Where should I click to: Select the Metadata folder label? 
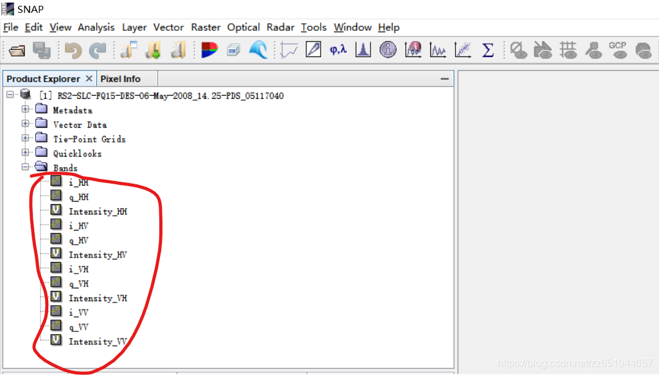coord(73,110)
